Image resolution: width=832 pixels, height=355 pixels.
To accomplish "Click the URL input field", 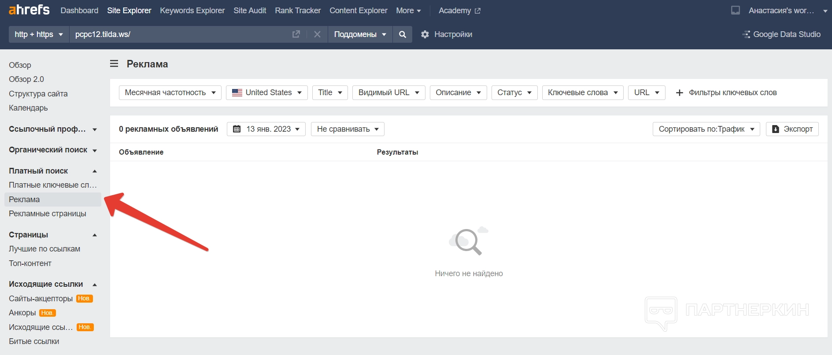I will [x=176, y=34].
